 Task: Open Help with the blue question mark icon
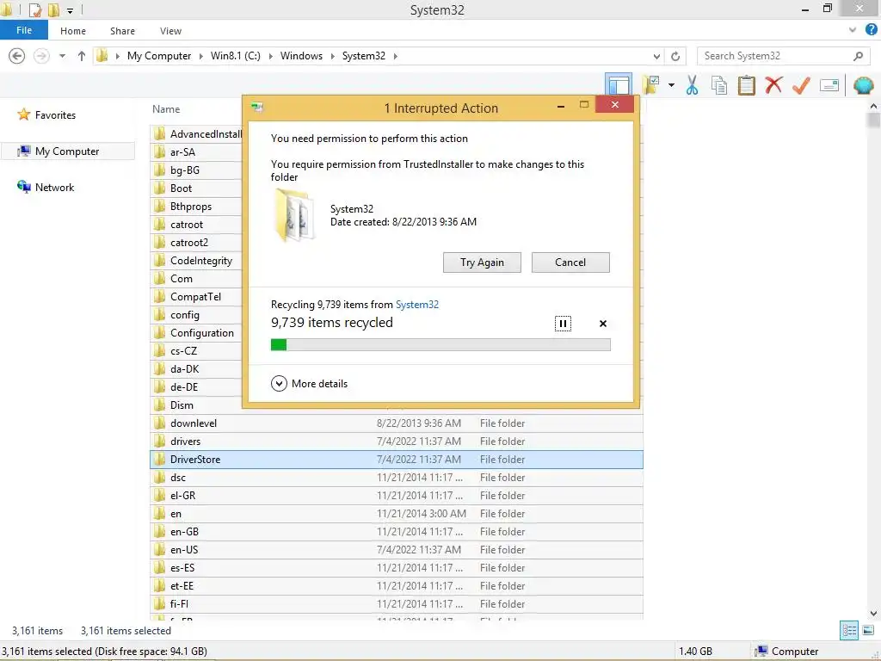pyautogui.click(x=872, y=29)
